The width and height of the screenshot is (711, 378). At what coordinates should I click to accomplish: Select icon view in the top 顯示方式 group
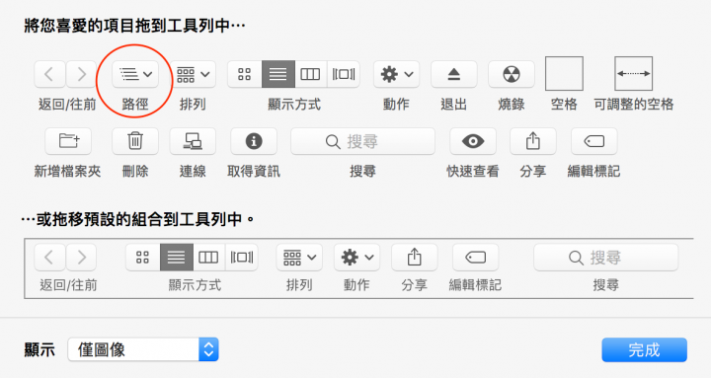click(x=245, y=74)
